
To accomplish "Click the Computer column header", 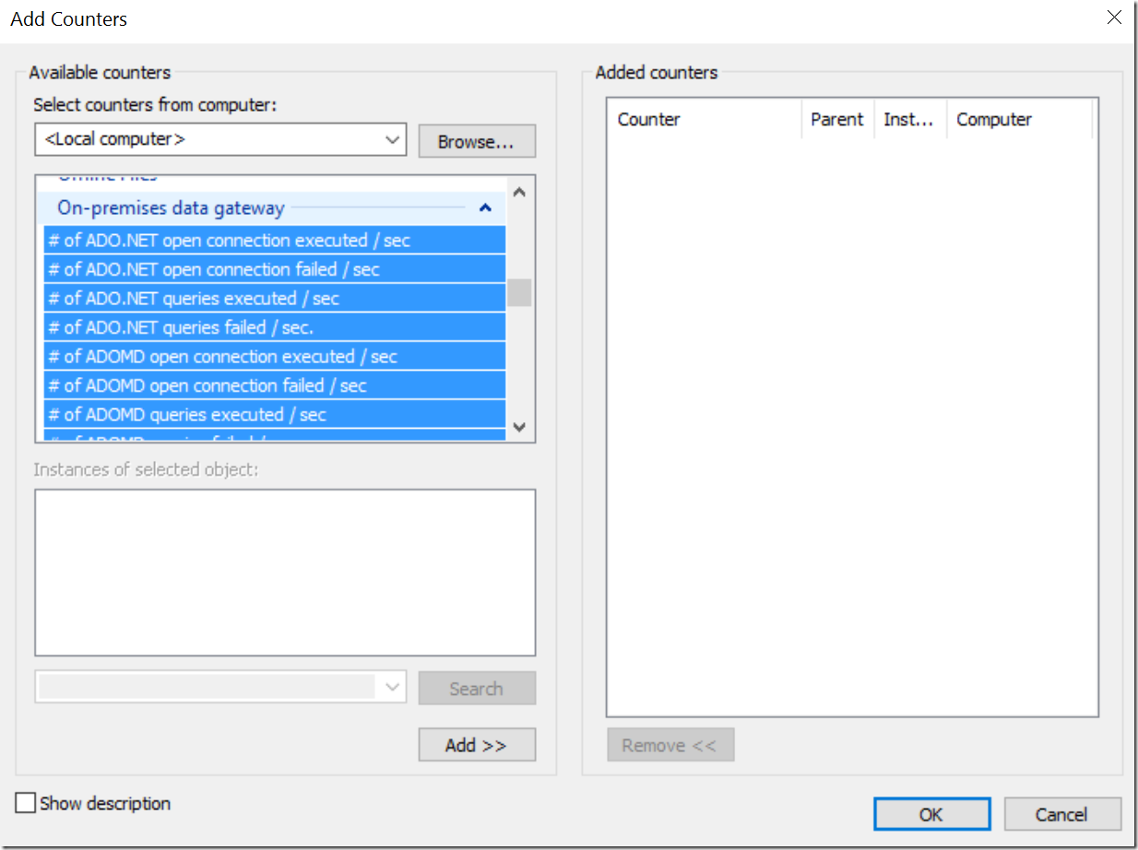I will 1019,120.
